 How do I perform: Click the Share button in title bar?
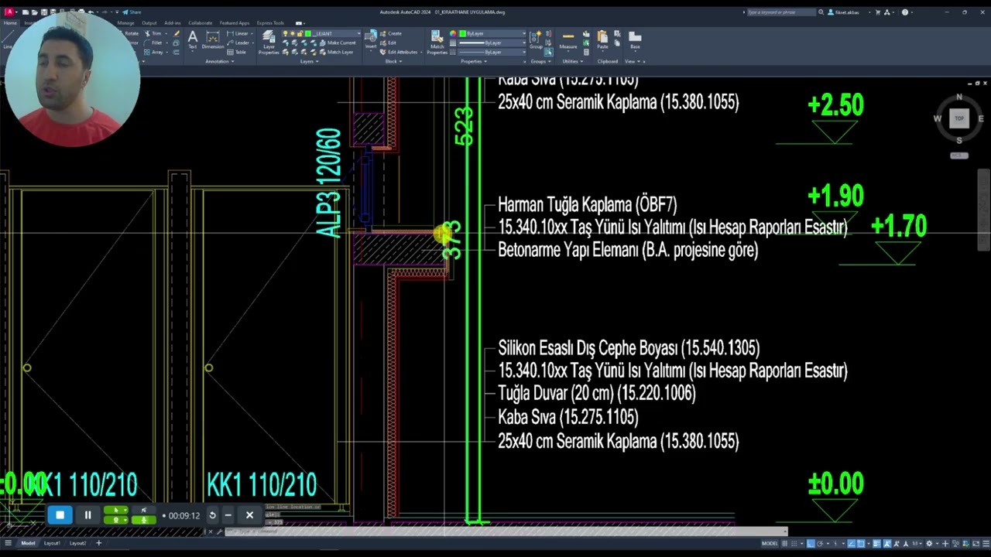(x=132, y=12)
